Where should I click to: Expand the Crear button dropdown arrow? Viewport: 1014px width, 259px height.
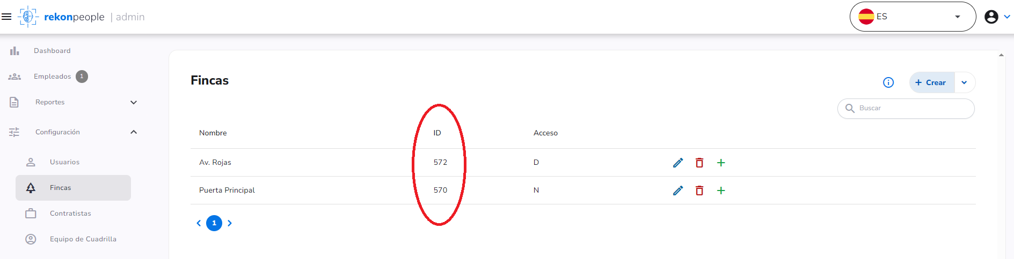[x=965, y=82]
